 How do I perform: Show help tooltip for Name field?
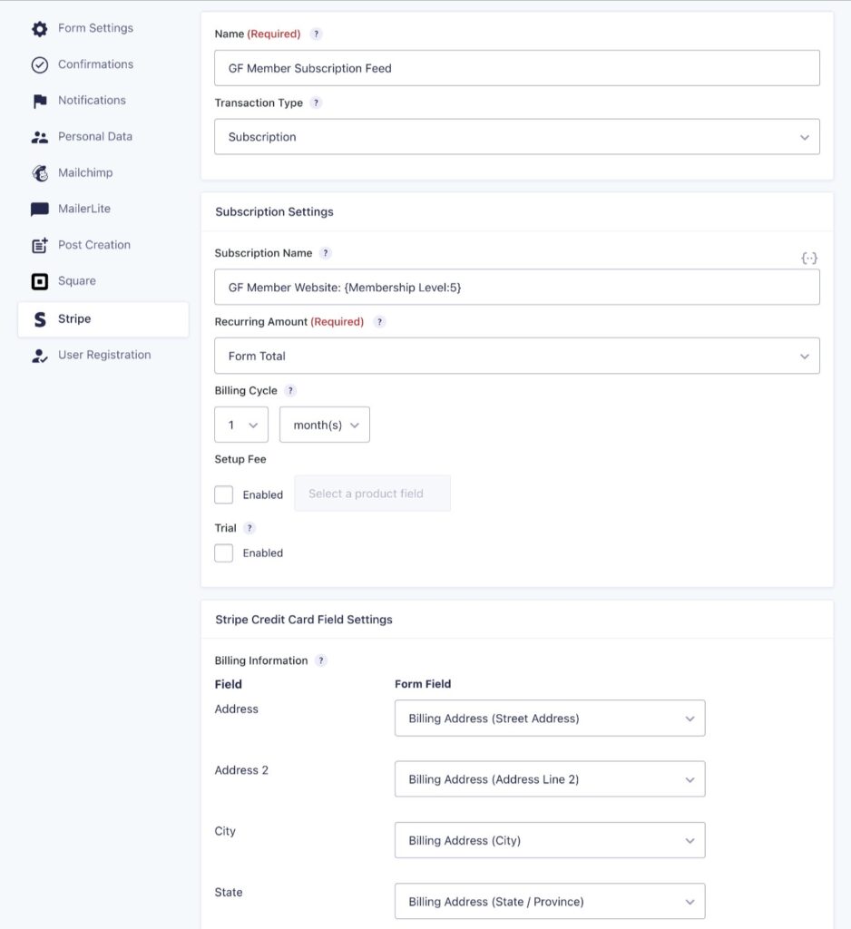[x=317, y=34]
